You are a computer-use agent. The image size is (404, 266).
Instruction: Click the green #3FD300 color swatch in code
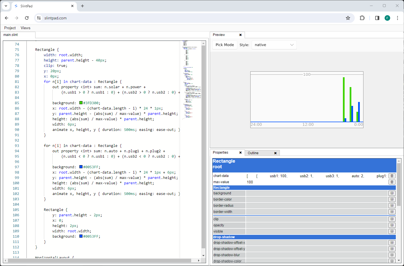tap(81, 103)
